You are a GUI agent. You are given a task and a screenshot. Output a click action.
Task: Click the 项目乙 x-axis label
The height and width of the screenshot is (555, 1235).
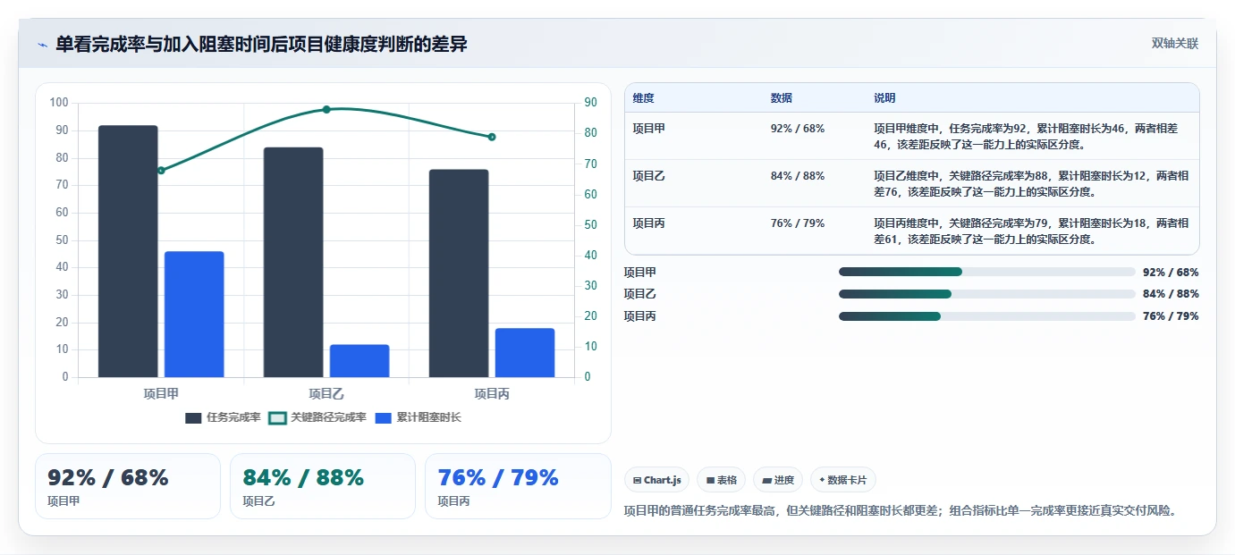point(326,393)
